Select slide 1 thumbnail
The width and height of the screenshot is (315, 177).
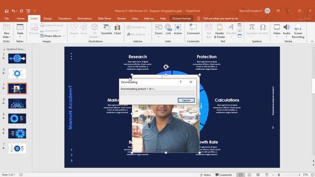pyautogui.click(x=17, y=59)
